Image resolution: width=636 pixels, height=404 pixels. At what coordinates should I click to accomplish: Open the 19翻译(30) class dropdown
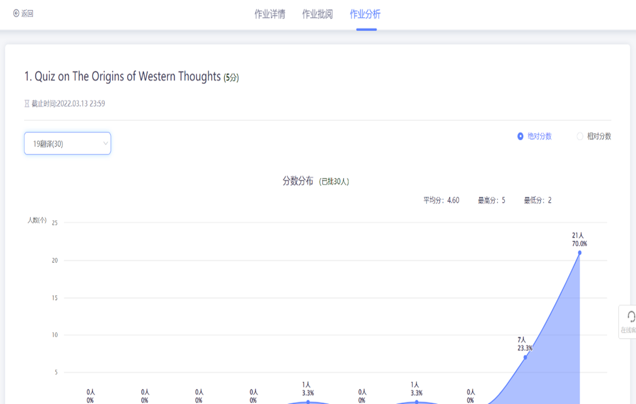[67, 144]
